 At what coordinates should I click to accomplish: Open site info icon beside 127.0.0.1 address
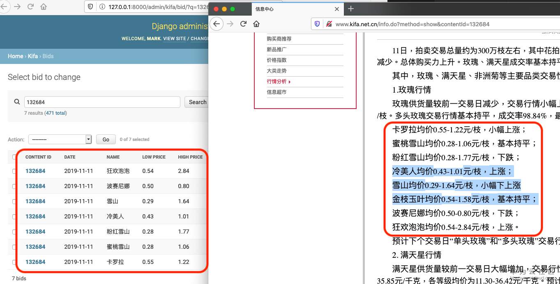[x=101, y=7]
